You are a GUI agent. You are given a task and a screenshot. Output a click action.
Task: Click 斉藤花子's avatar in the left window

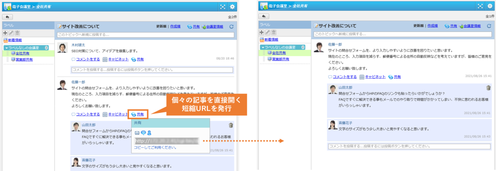click(76, 162)
